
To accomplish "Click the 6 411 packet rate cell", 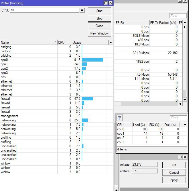I will point(164,79).
